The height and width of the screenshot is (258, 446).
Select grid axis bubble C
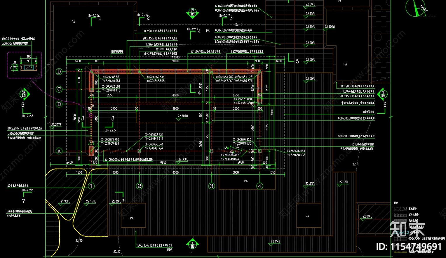(59, 89)
